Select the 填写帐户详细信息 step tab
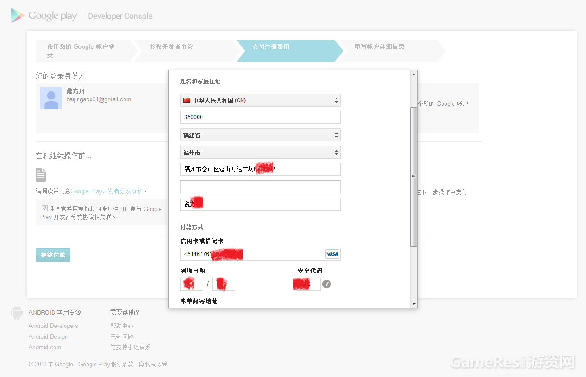 (x=391, y=51)
